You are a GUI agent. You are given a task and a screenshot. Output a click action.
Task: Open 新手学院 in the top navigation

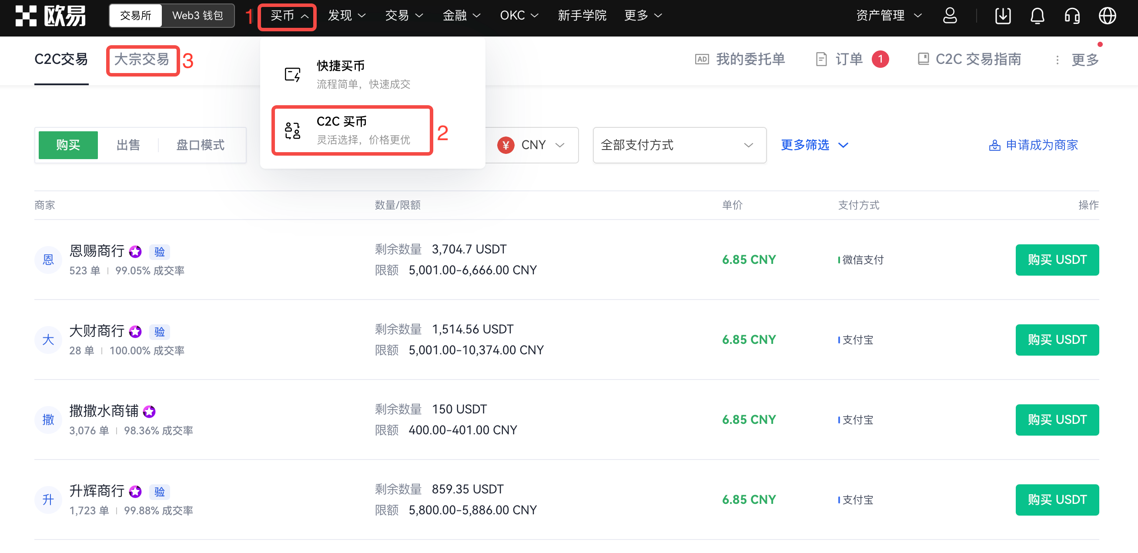click(x=582, y=16)
